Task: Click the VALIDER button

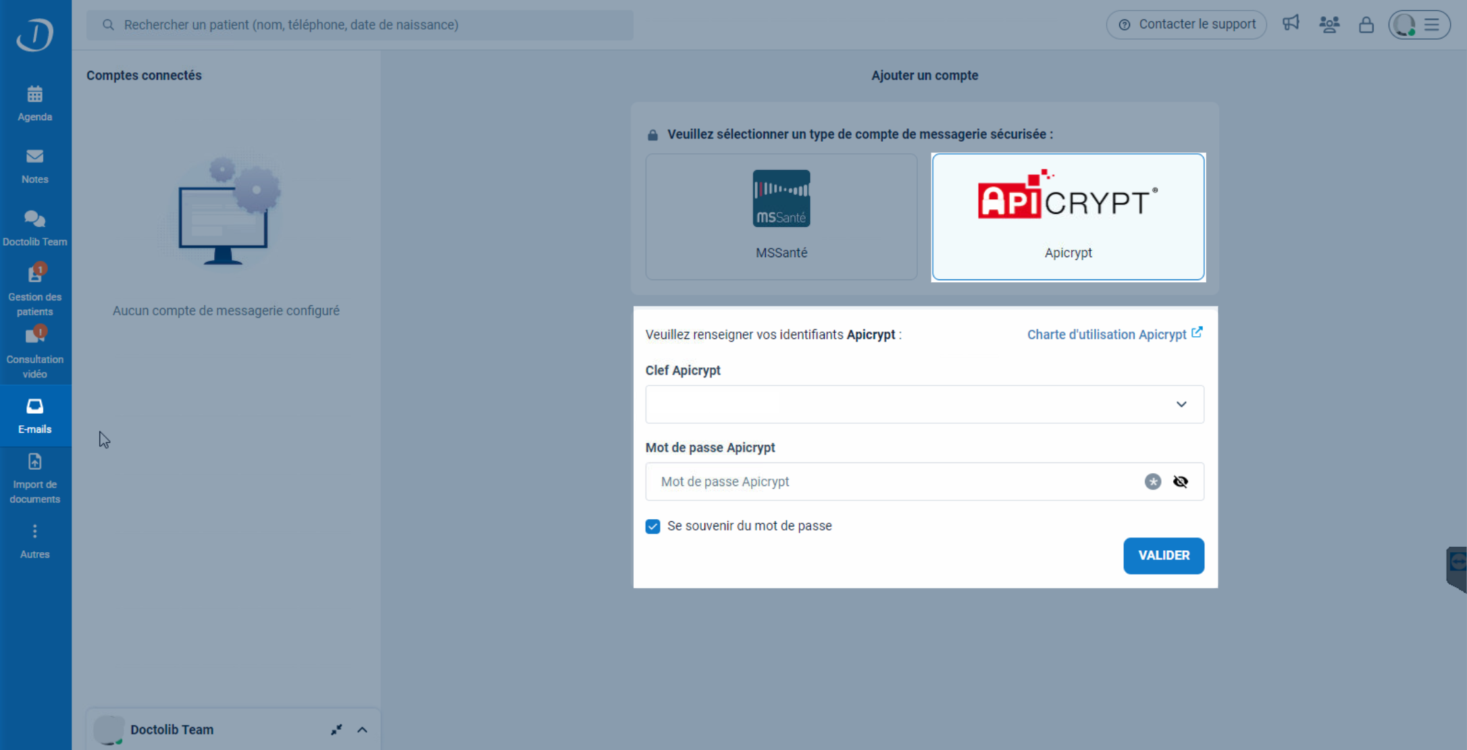Action: pos(1163,556)
